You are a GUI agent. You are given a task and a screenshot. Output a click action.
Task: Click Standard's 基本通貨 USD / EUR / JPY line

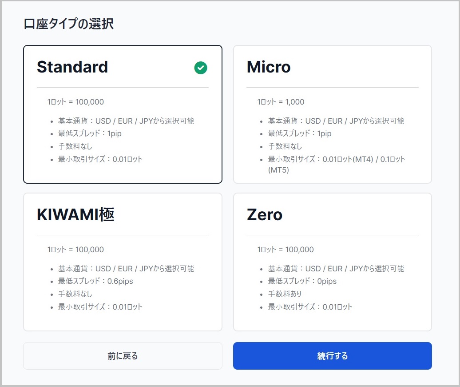pyautogui.click(x=126, y=121)
